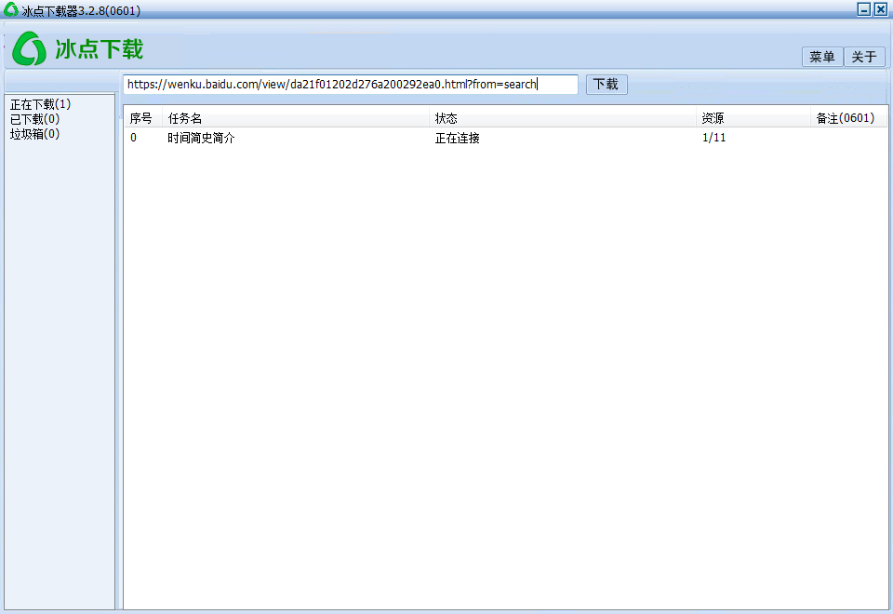Minimize the 冰点下载器 window
This screenshot has height=614, width=893.
864,9
